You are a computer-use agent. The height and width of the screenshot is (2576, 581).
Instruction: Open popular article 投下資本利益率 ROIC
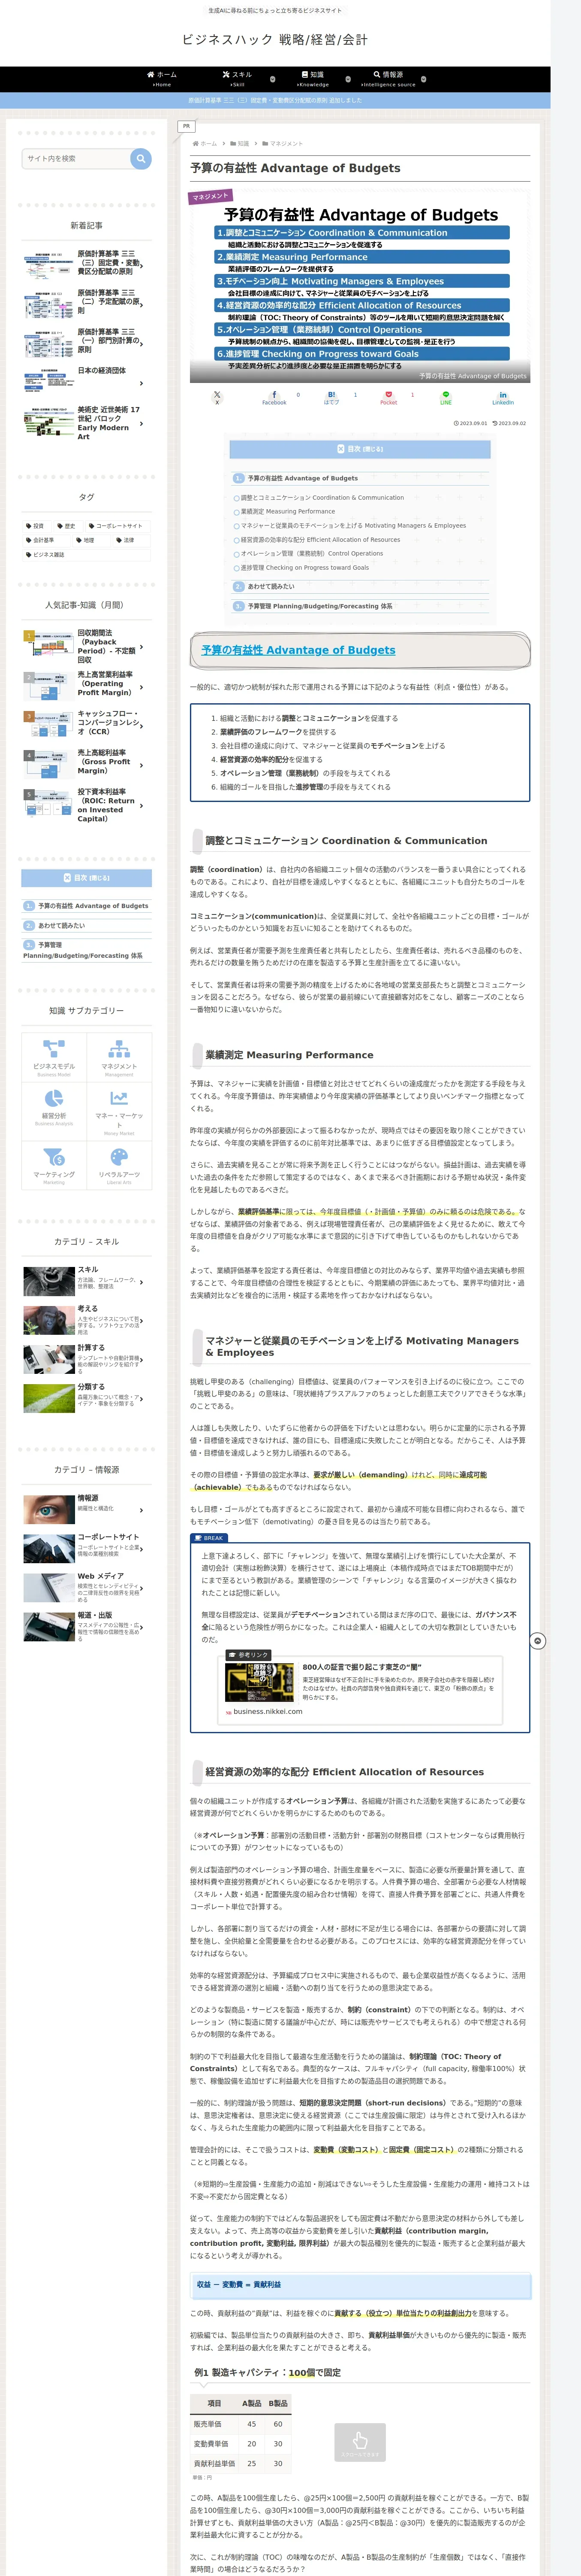(x=87, y=805)
